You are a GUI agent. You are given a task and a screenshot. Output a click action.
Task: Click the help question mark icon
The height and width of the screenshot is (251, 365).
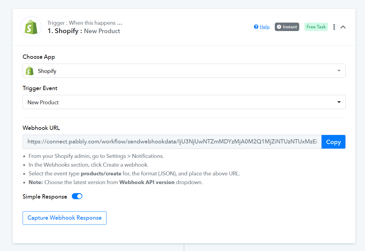pos(256,27)
